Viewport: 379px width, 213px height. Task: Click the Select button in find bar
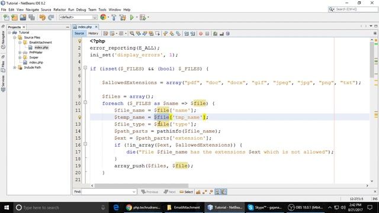pos(187,192)
